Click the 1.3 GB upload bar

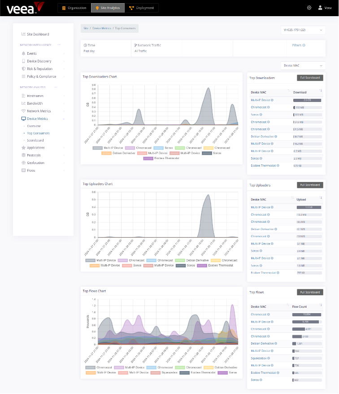(x=309, y=207)
